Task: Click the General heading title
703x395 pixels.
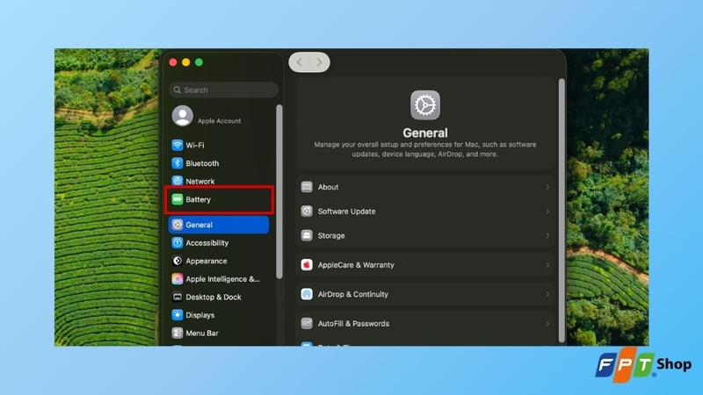Action: pos(425,133)
